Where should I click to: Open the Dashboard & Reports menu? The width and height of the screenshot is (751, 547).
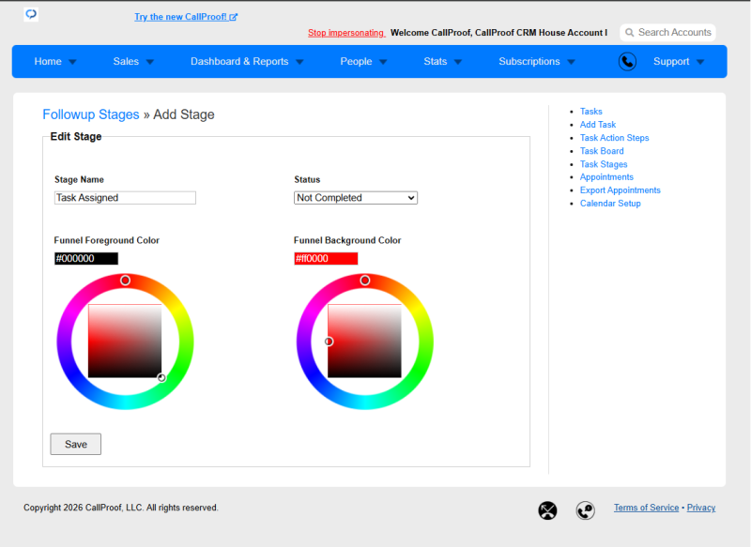tap(239, 61)
